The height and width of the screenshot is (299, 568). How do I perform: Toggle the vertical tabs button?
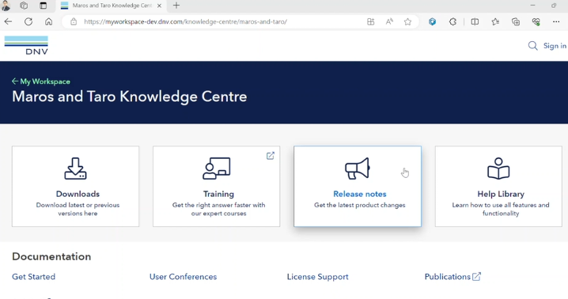pos(43,6)
